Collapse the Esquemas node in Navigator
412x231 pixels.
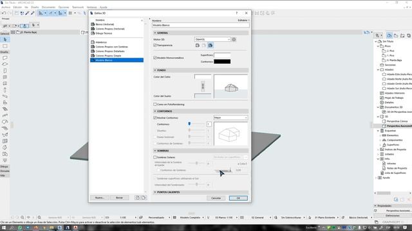[x=379, y=131]
